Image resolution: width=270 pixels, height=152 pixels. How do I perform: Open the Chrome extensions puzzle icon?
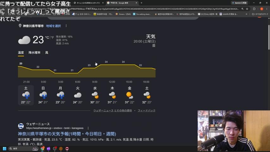point(254,9)
